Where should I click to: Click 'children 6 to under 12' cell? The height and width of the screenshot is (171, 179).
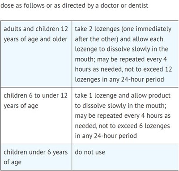click(x=36, y=115)
